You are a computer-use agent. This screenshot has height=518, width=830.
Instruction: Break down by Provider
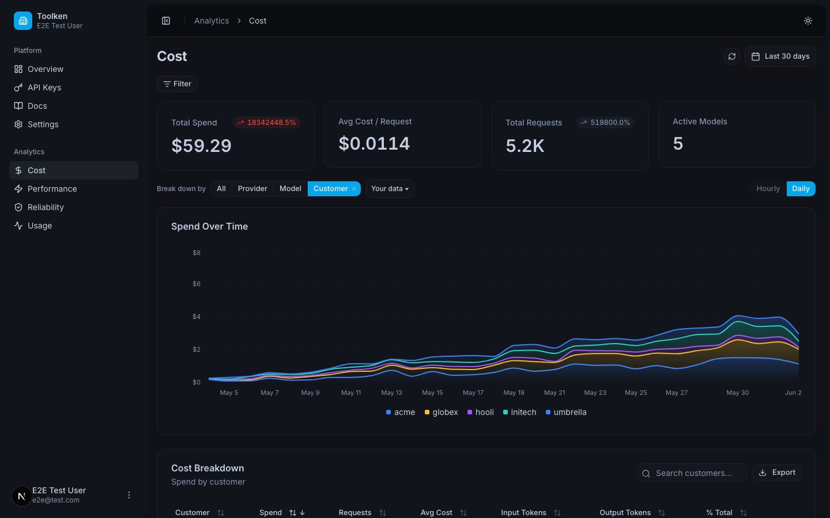pyautogui.click(x=252, y=189)
